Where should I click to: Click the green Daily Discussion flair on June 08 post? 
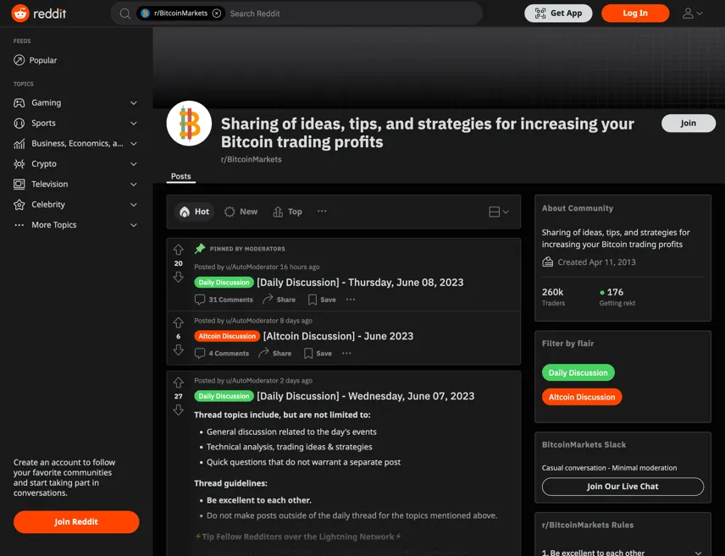(224, 283)
